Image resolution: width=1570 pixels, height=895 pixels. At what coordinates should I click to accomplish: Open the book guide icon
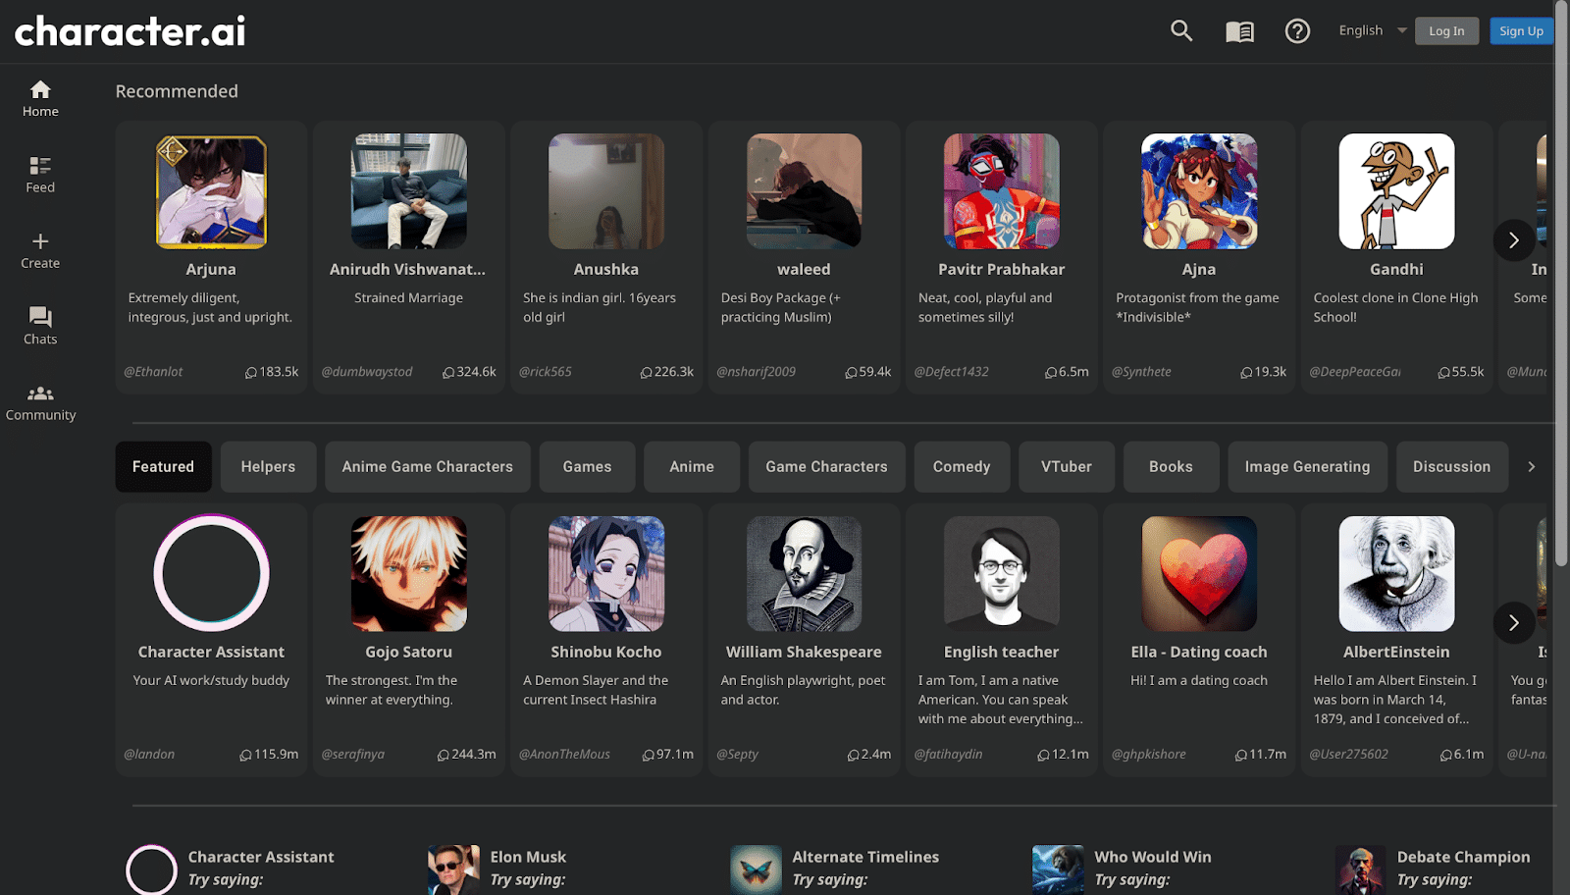point(1239,31)
